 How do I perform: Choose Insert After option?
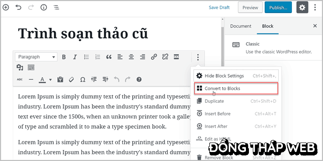[236, 126]
